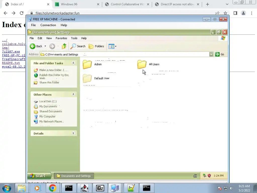Click the XP tray keyboard icon

coord(195,176)
